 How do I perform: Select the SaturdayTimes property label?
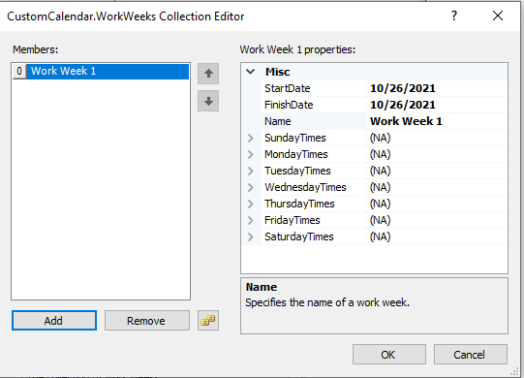(x=299, y=236)
